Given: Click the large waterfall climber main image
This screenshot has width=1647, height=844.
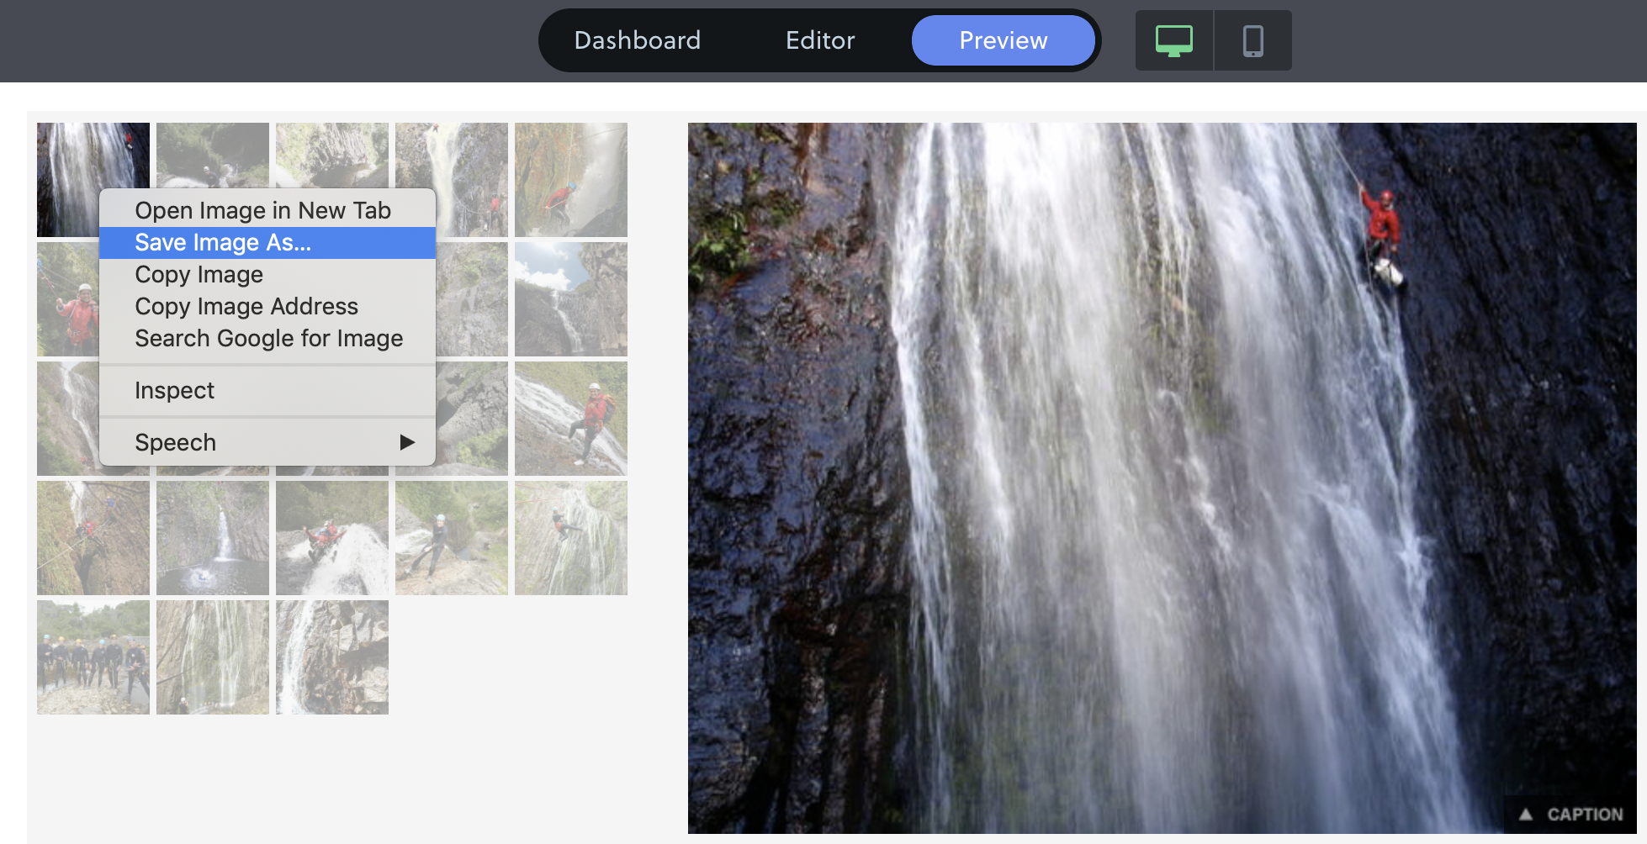Looking at the screenshot, I should click(1162, 477).
